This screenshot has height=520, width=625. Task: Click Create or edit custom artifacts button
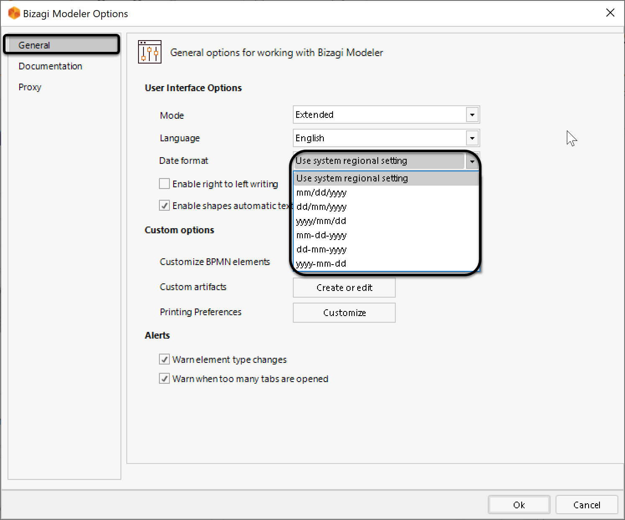344,288
